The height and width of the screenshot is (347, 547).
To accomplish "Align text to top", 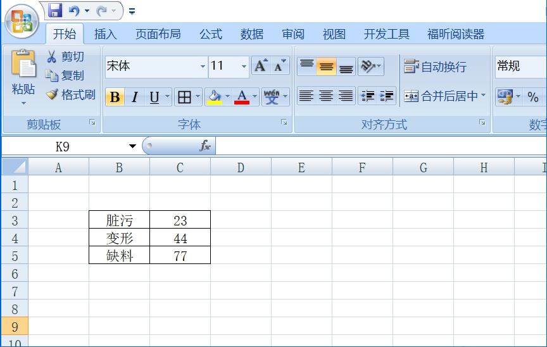I will [307, 66].
